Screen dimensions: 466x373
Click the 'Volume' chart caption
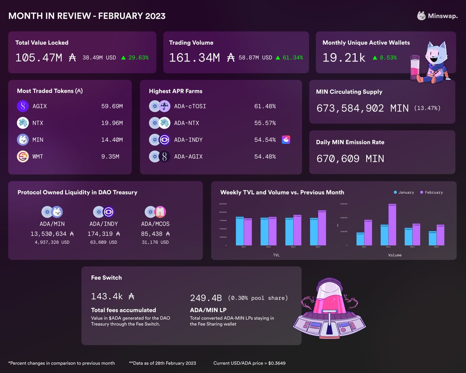pyautogui.click(x=395, y=255)
